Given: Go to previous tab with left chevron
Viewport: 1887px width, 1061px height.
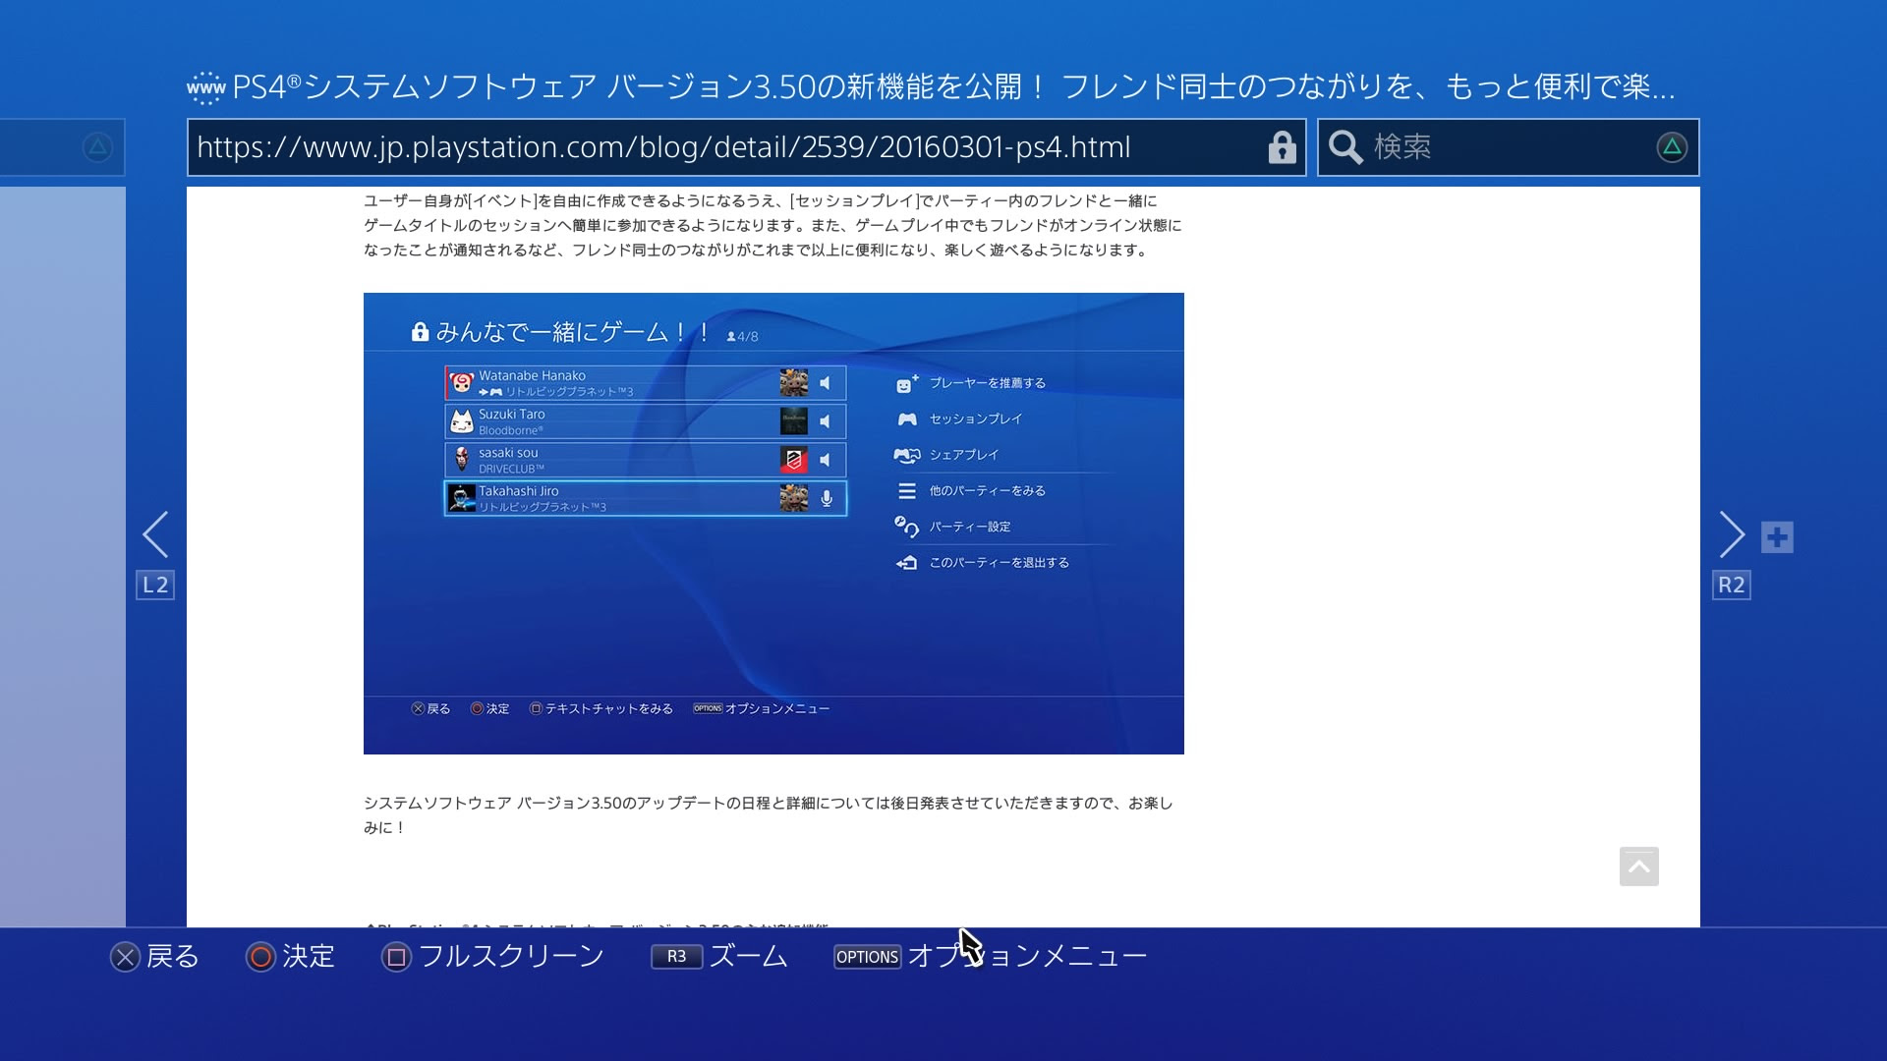Looking at the screenshot, I should pos(155,534).
